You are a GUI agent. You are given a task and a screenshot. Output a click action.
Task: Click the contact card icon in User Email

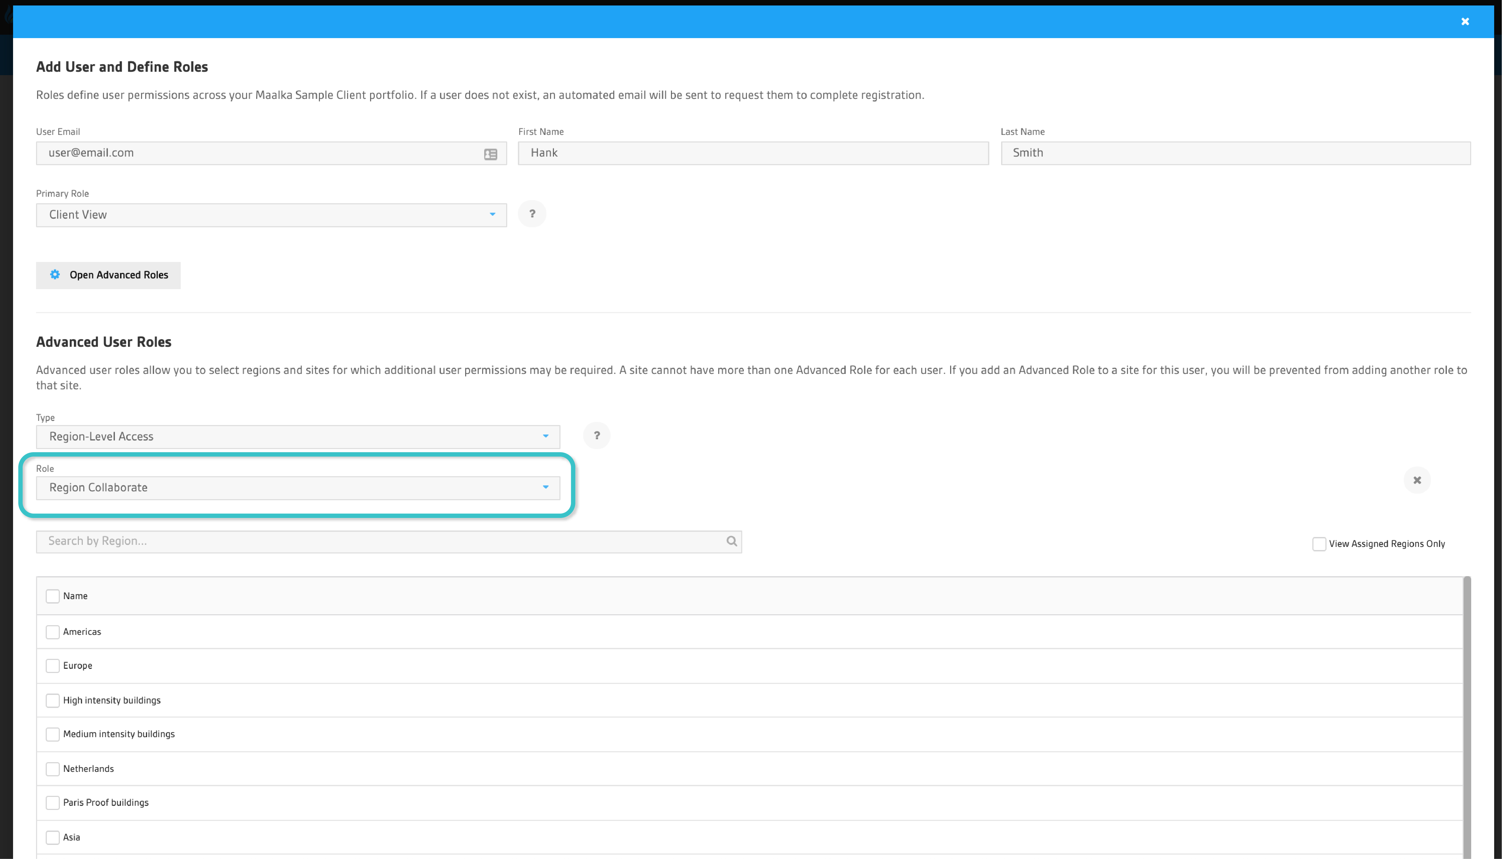491,154
